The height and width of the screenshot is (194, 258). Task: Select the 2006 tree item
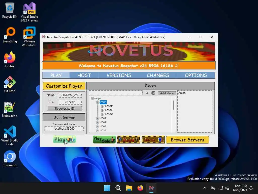click(x=103, y=102)
